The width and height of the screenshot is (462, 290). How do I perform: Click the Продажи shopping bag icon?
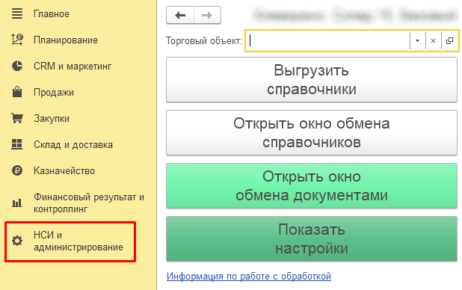click(x=17, y=92)
